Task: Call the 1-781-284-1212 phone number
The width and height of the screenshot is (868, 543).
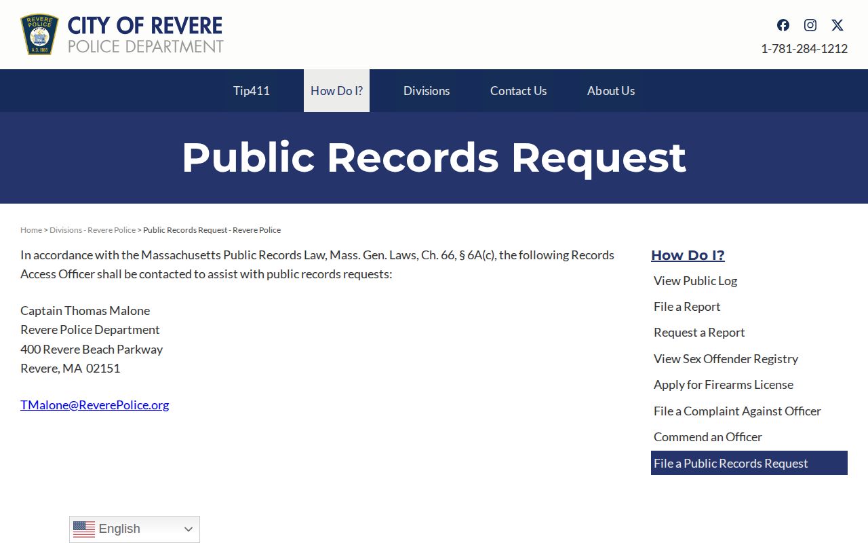Action: [x=804, y=48]
